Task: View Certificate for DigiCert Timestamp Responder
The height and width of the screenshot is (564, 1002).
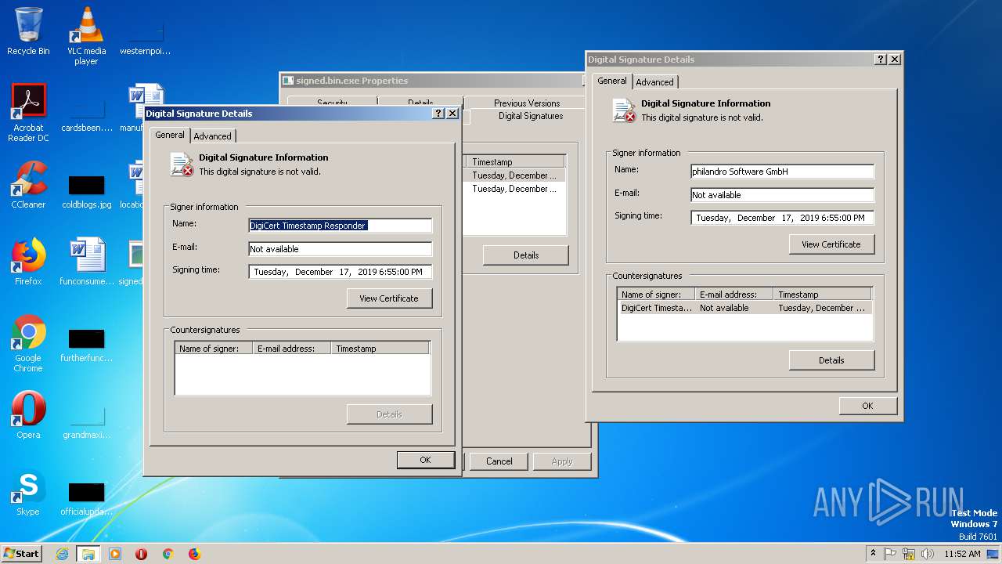Action: pyautogui.click(x=389, y=298)
